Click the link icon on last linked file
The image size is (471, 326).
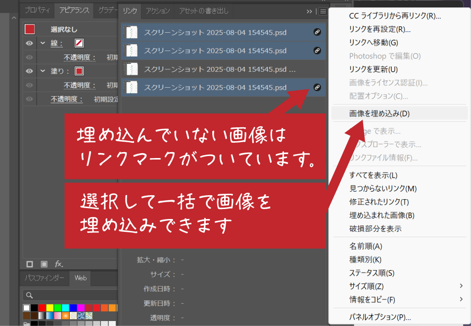(x=317, y=88)
